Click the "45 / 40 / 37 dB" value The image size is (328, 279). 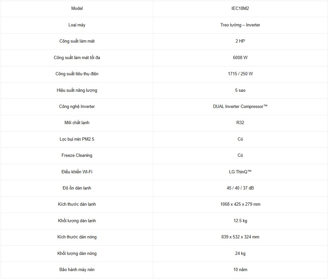point(240,188)
